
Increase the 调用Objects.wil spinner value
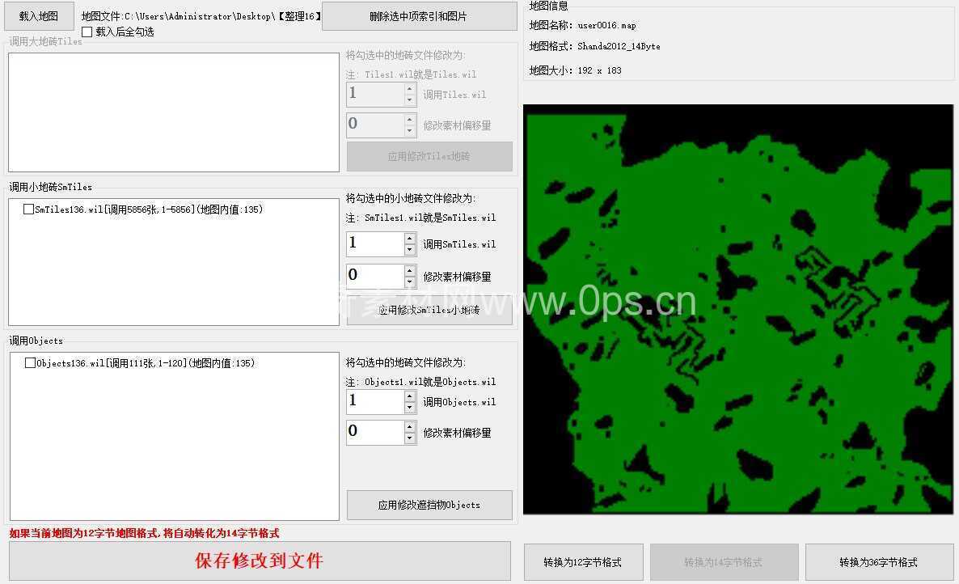410,396
